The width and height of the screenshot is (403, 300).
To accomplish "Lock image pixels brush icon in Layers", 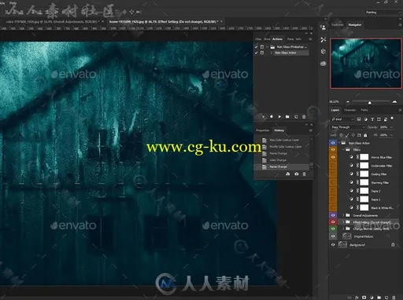I will point(347,135).
